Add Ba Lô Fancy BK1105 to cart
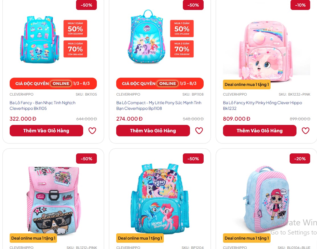This screenshot has width=317, height=249. 46,131
